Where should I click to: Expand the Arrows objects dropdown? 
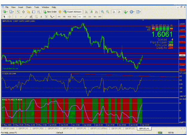click(54, 17)
